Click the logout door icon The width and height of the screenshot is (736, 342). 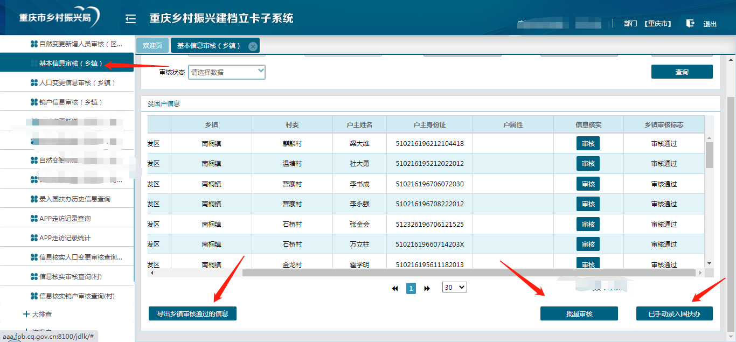(x=690, y=23)
